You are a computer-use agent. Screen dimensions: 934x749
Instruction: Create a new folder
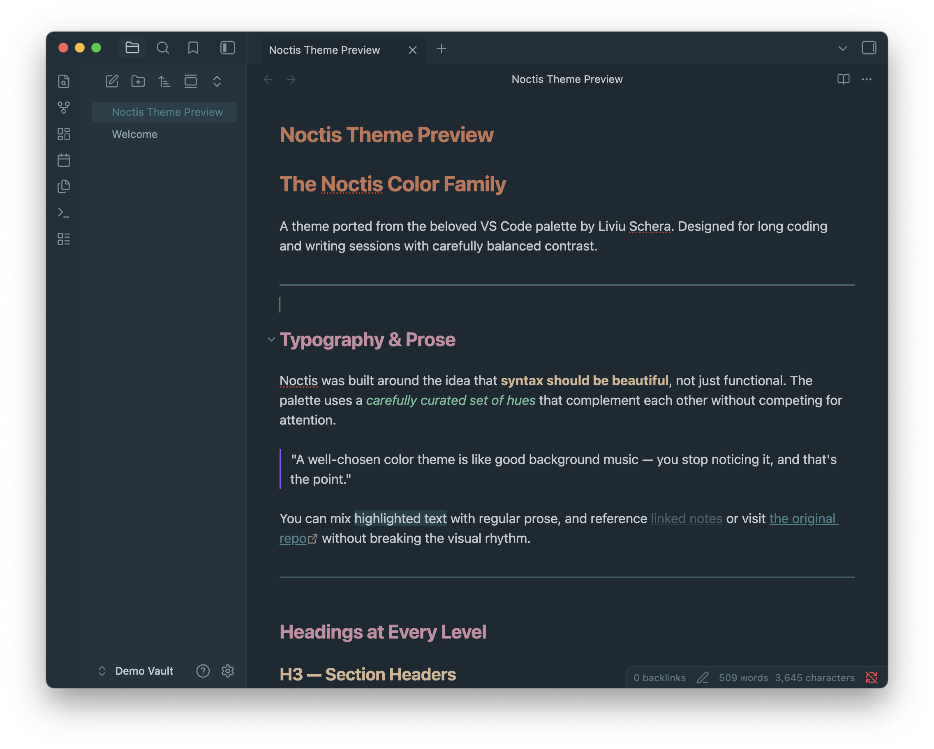[x=138, y=81]
